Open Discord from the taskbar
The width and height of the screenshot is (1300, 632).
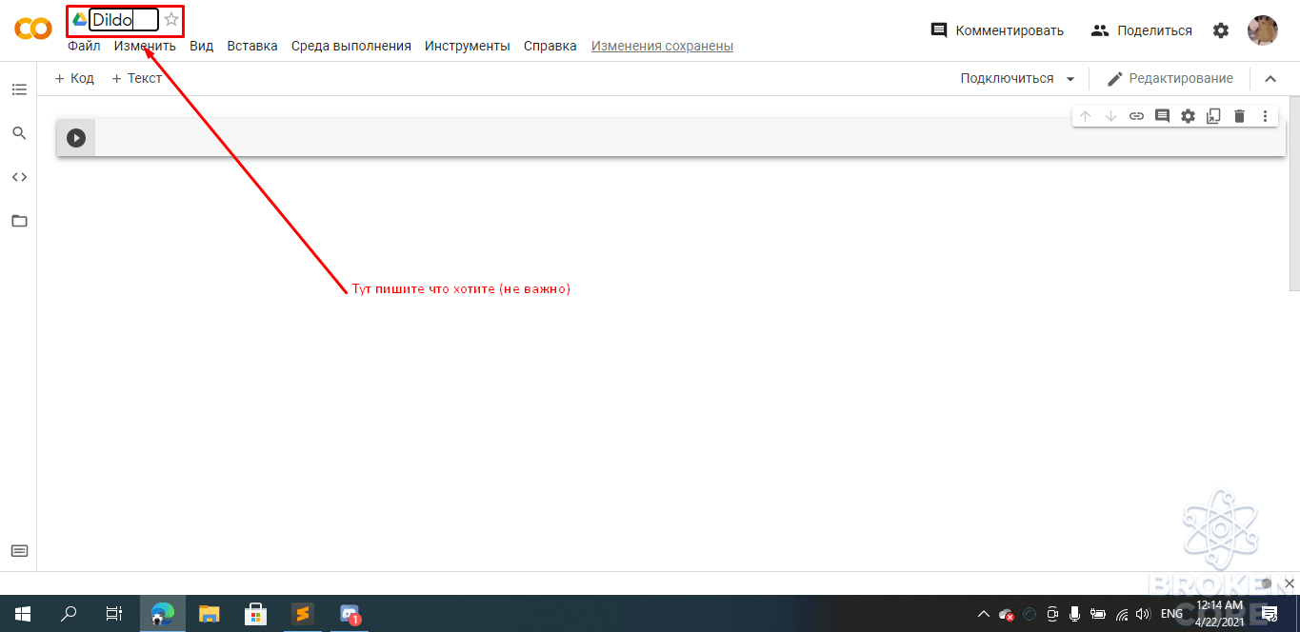pos(350,614)
